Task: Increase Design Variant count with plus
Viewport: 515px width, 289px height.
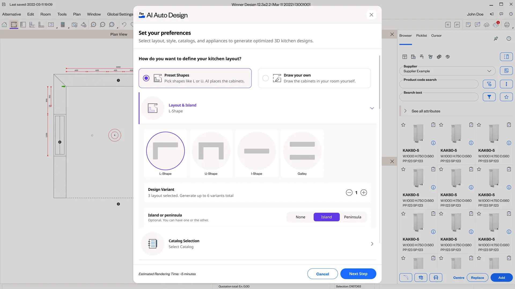Action: [364, 193]
